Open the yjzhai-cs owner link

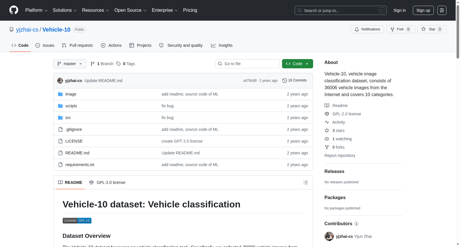(x=27, y=30)
